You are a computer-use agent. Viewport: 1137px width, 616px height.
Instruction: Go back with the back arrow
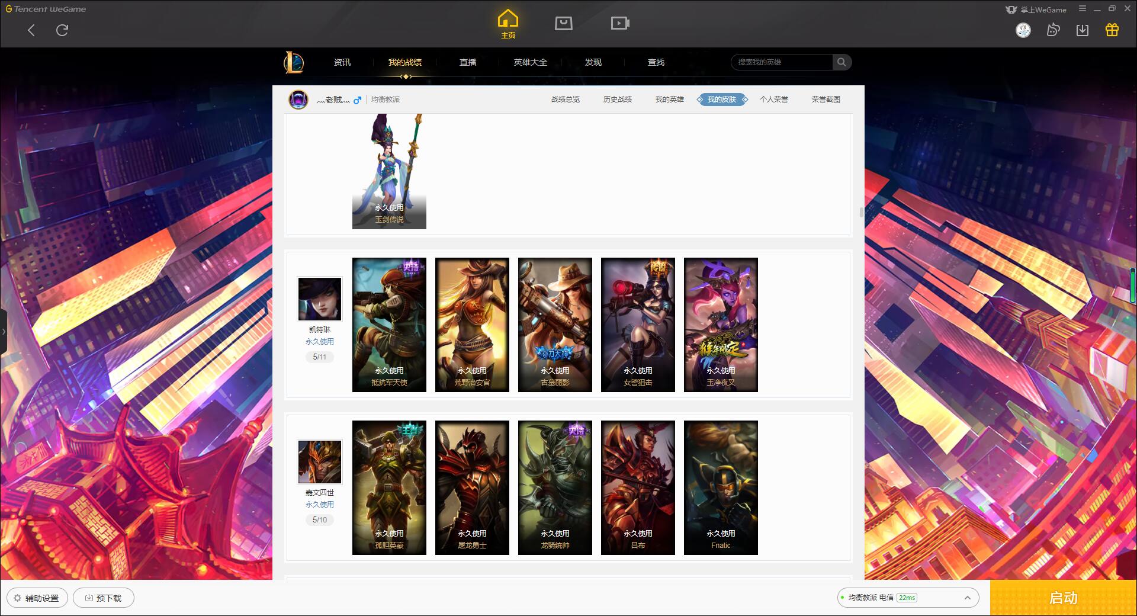[31, 30]
